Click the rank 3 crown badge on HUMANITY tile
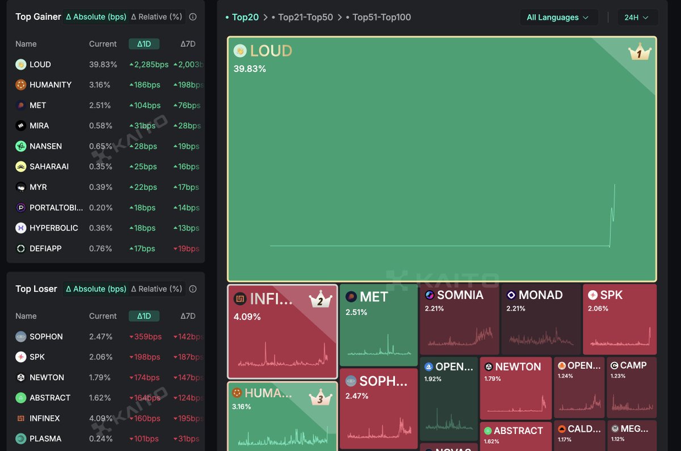681x451 pixels. [x=320, y=398]
